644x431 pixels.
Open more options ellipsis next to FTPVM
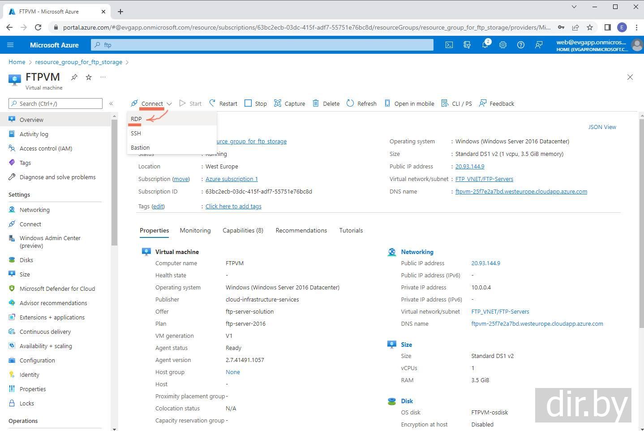click(x=103, y=77)
